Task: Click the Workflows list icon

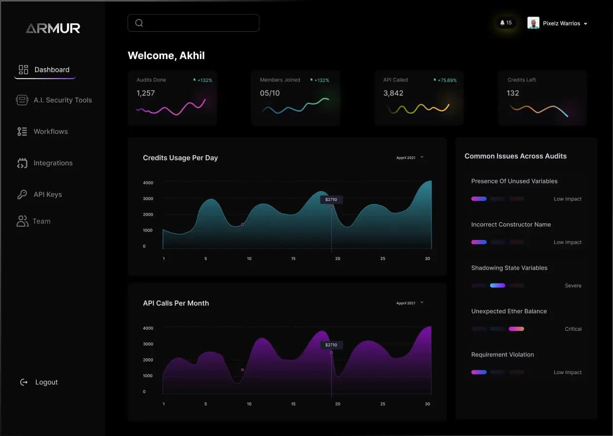Action: (22, 132)
